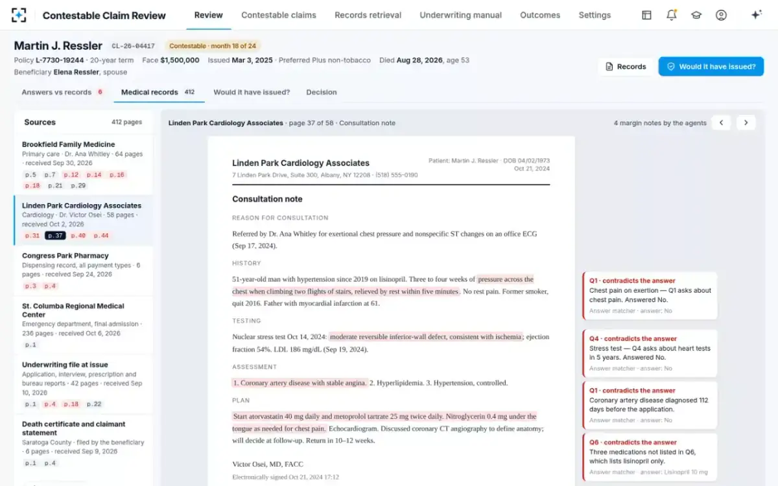Open the graduation cap training icon
The image size is (778, 486).
[696, 15]
